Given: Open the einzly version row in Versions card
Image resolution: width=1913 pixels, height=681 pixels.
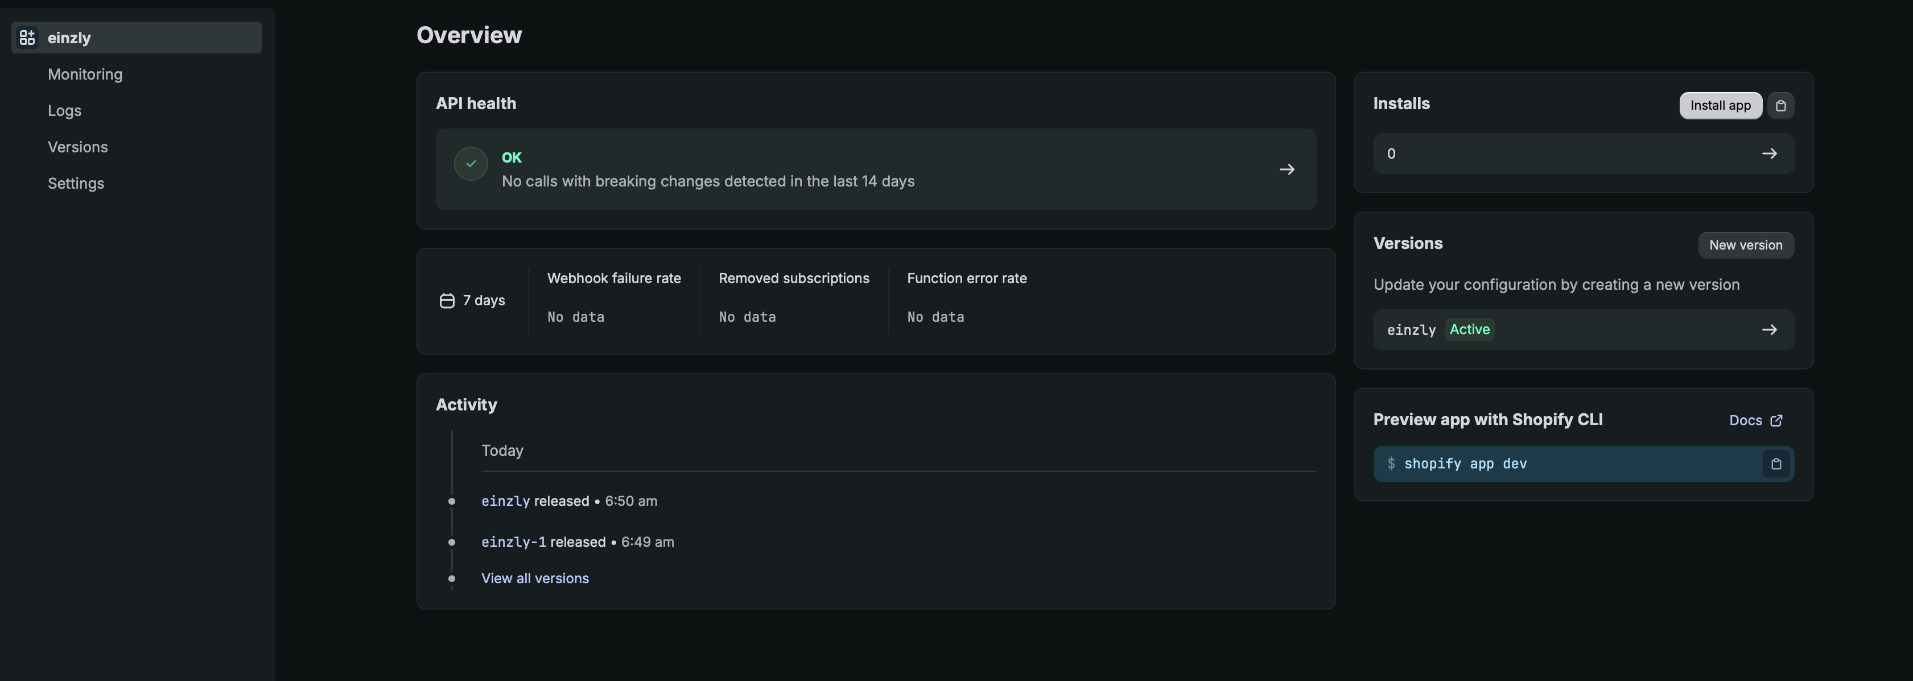Looking at the screenshot, I should 1584,329.
